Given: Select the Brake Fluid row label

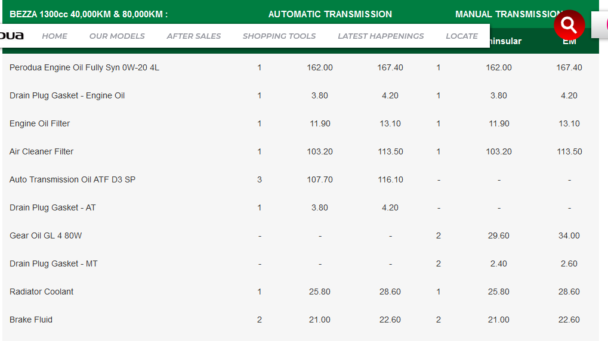Looking at the screenshot, I should pyautogui.click(x=31, y=320).
